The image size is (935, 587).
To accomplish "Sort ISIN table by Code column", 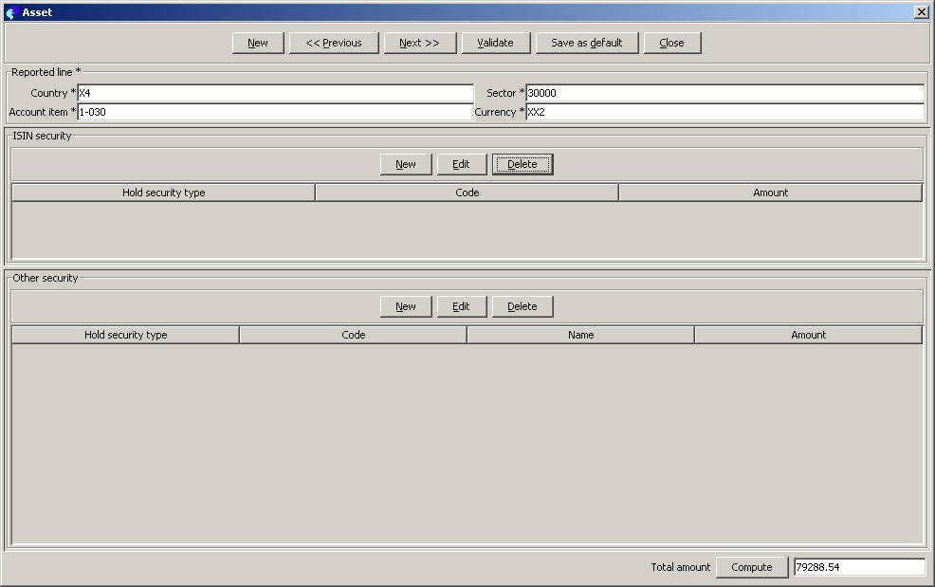I will click(x=467, y=193).
